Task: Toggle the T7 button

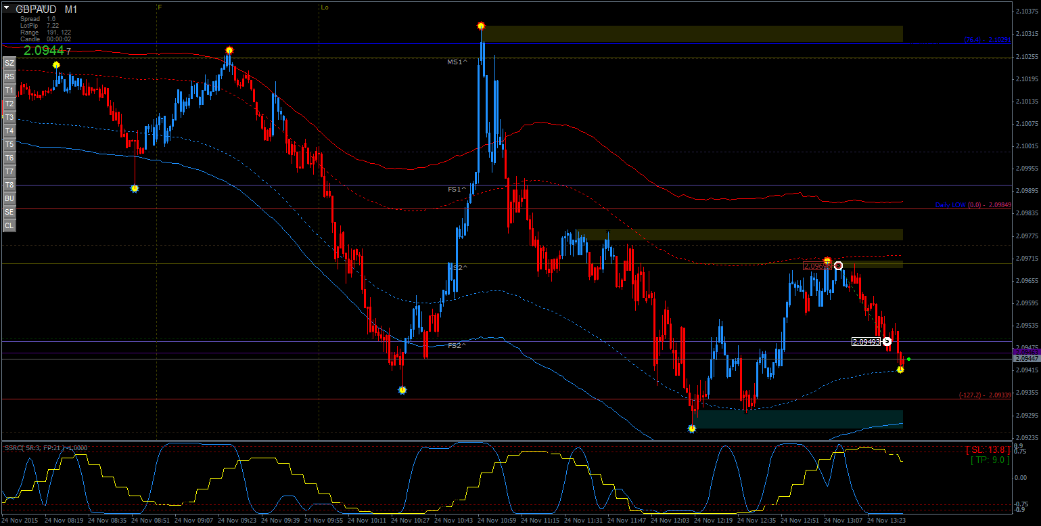Action: (9, 171)
